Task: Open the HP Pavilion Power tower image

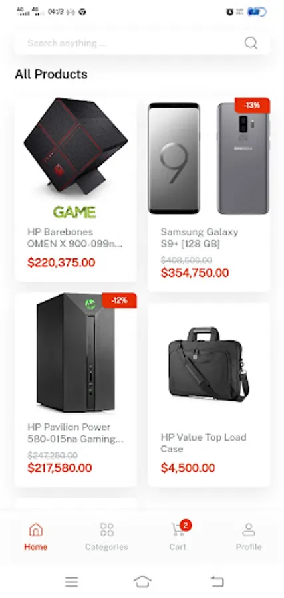Action: pos(76,353)
